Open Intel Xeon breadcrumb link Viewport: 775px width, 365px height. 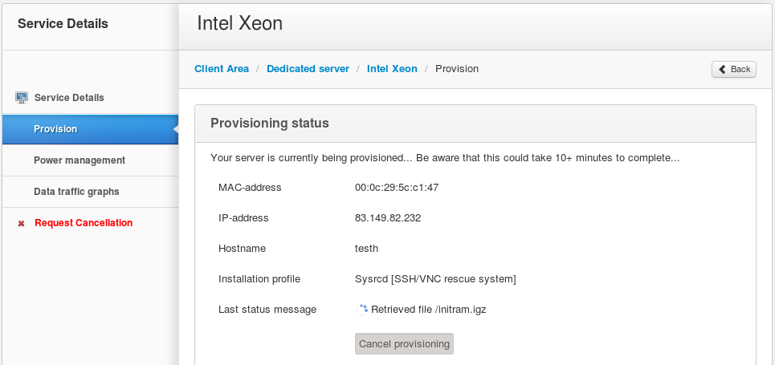392,69
